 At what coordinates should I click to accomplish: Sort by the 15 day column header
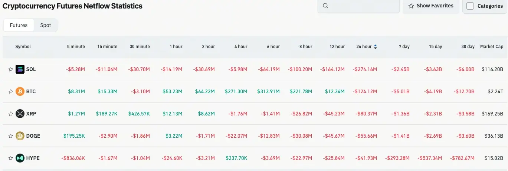click(436, 47)
